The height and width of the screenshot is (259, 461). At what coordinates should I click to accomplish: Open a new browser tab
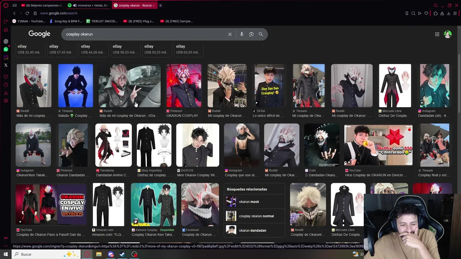point(160,5)
